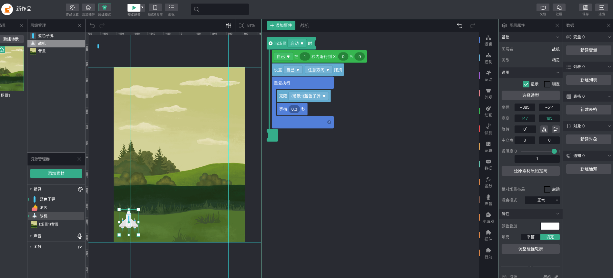
Task: Select 背景 layer row
Action: [56, 51]
